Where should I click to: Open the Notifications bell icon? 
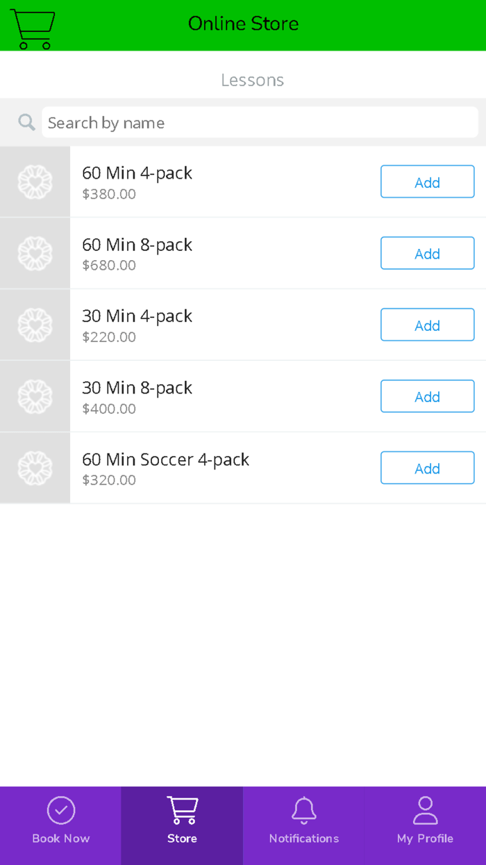[x=304, y=810]
